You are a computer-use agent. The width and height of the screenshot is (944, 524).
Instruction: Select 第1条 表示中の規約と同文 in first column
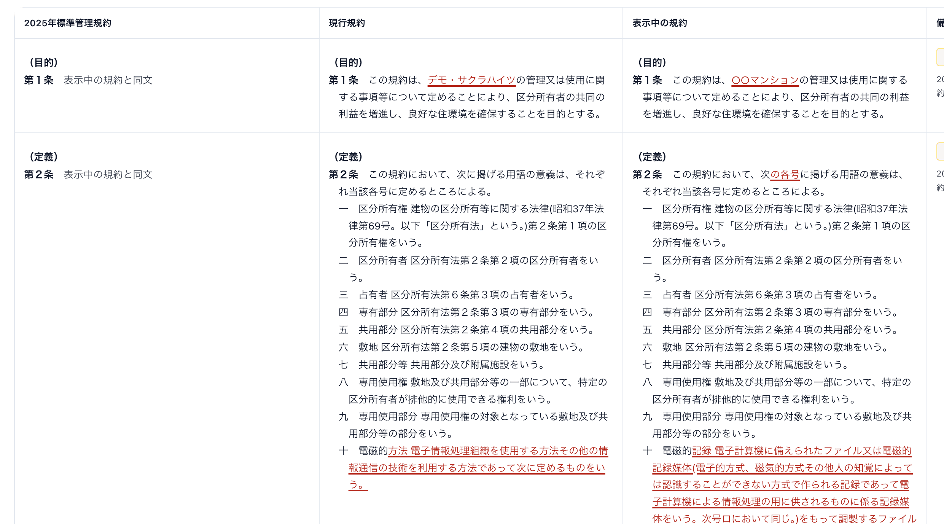pyautogui.click(x=88, y=80)
